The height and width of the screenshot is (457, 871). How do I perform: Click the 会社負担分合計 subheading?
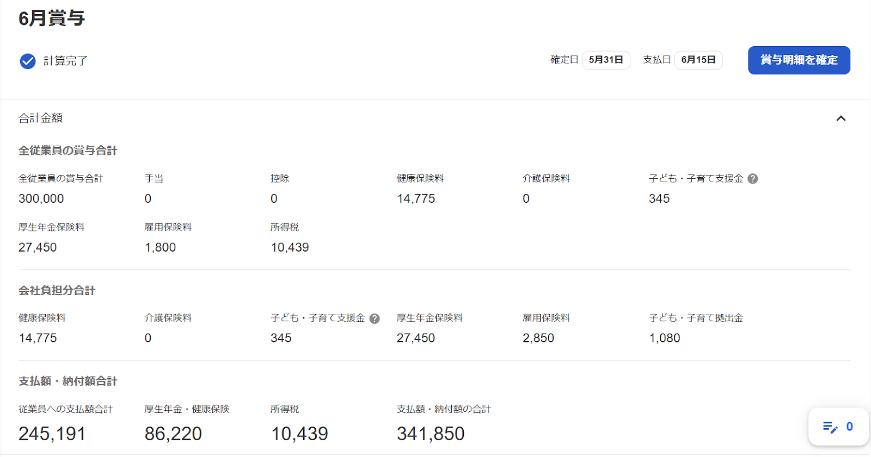click(x=57, y=291)
